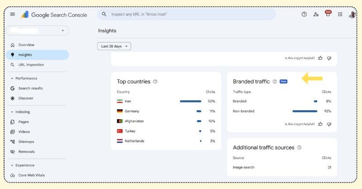Click the Germany country row
Screen dimensions: 362x189
pyautogui.click(x=166, y=111)
